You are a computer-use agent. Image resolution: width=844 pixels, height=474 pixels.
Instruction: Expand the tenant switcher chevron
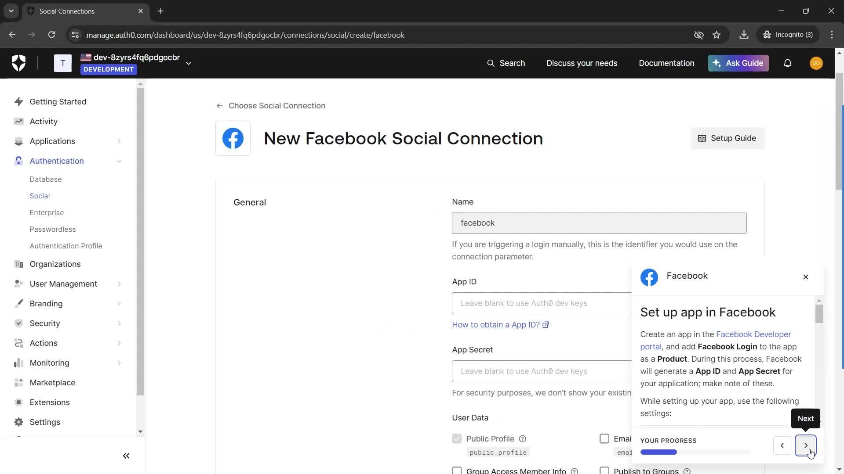pyautogui.click(x=189, y=63)
